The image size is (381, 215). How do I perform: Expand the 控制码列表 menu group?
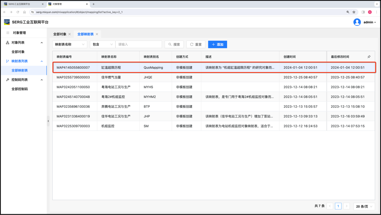click(42, 80)
